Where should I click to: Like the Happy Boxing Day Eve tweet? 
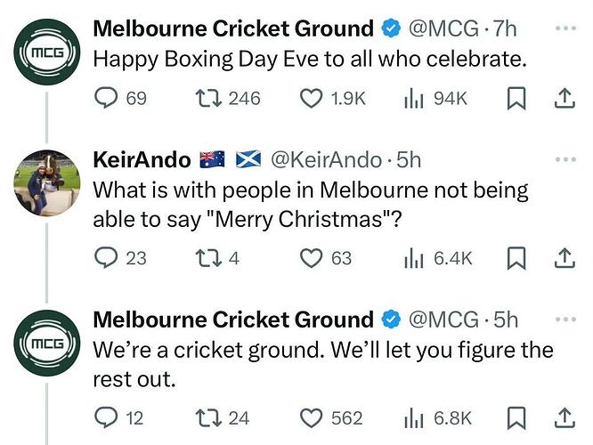[333, 98]
